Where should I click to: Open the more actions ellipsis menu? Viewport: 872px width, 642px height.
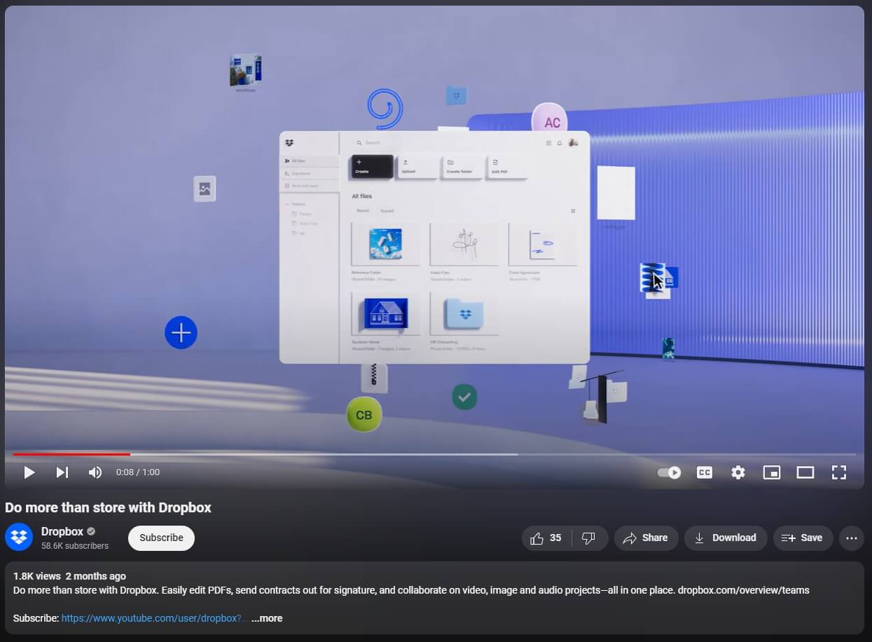pos(852,538)
